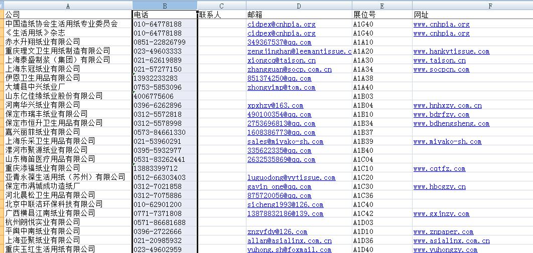Screen dimensions: 533x253
Task: Open email link zhongyimp@tom.com
Action: [282, 87]
